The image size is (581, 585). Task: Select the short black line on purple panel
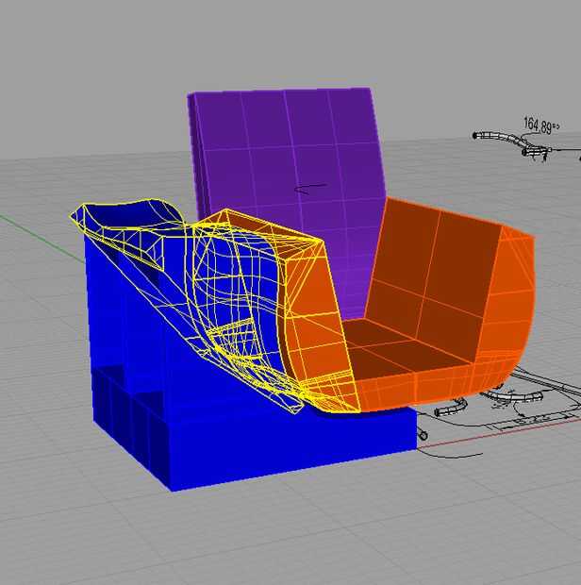pos(310,189)
